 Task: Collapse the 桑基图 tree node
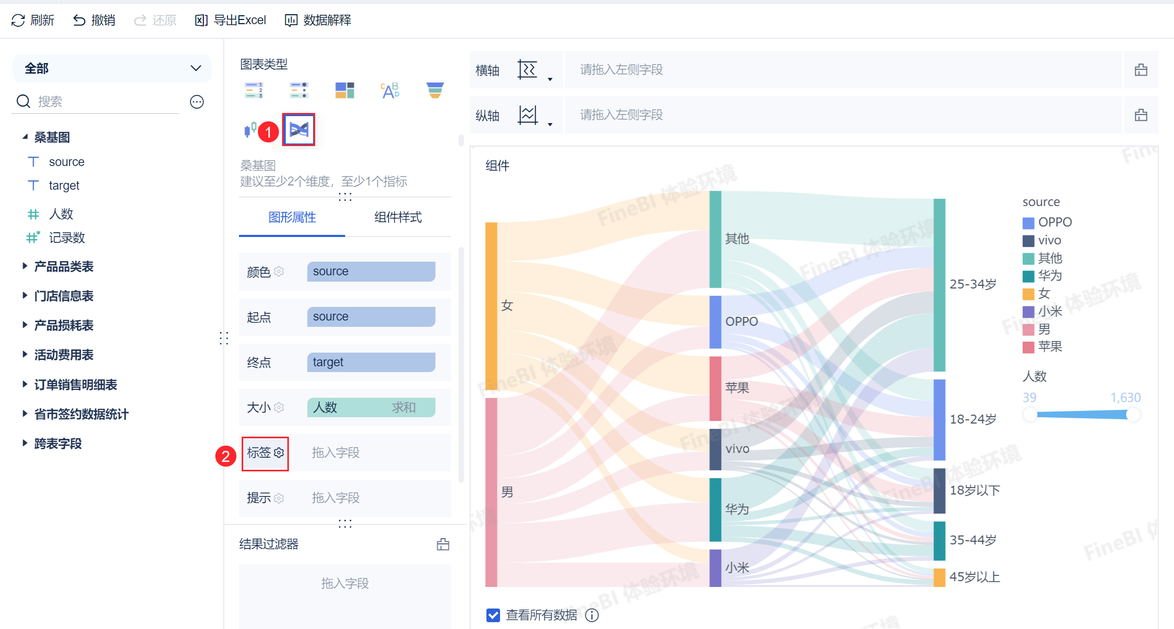point(25,137)
